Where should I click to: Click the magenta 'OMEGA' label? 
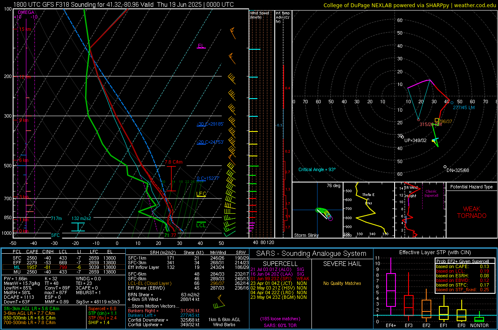[26, 12]
